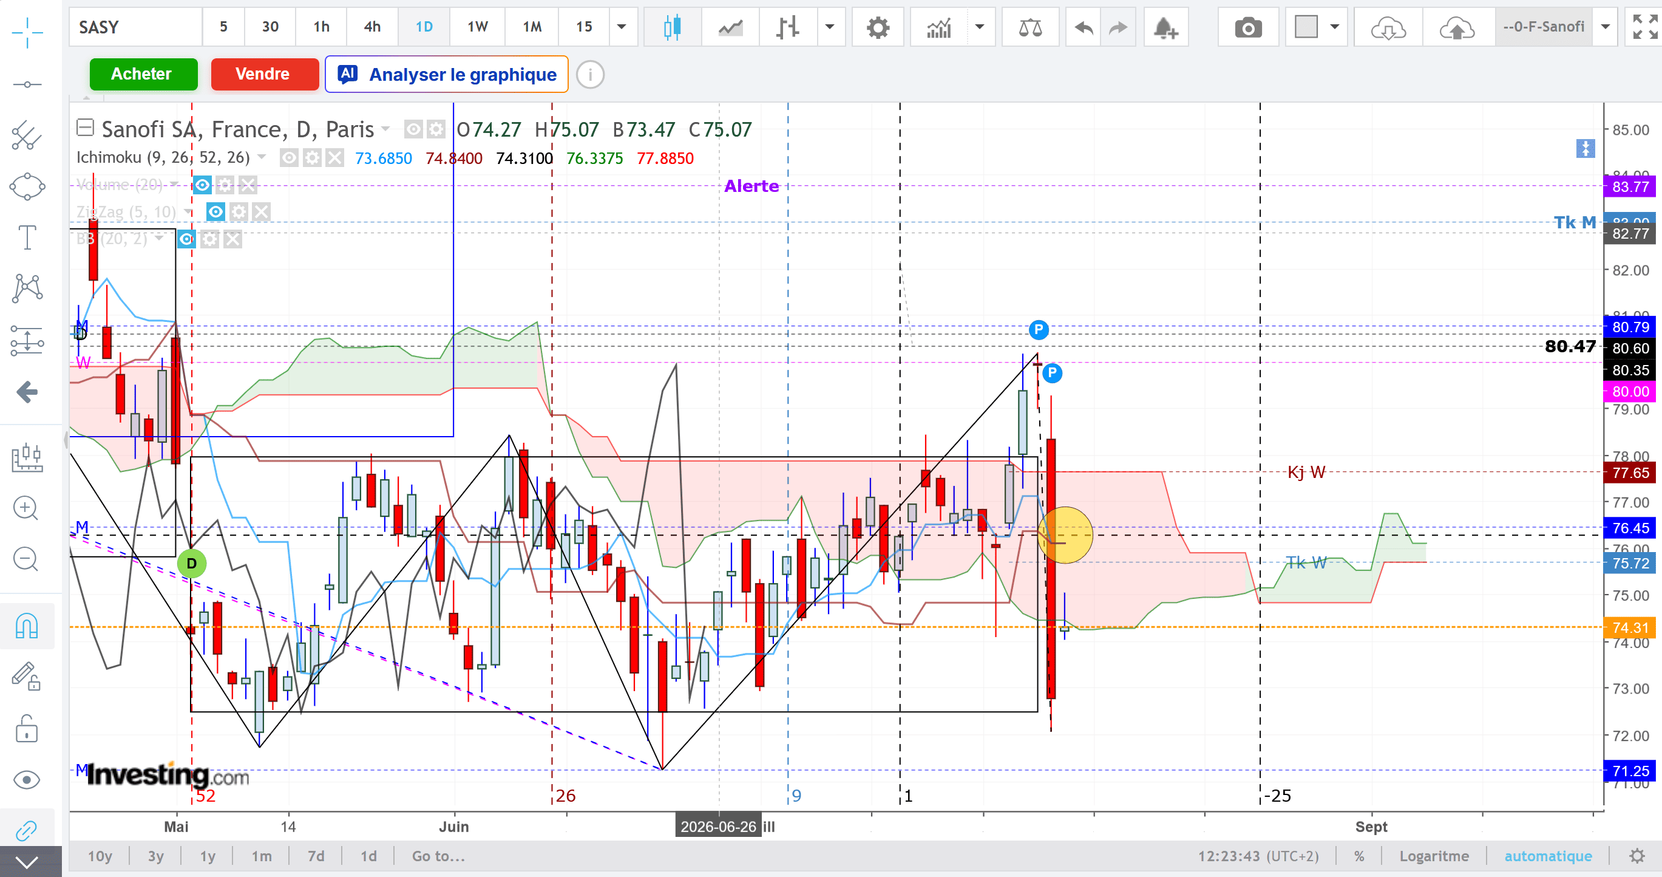The height and width of the screenshot is (877, 1662).
Task: Remove the Ichimoku indicator
Action: coord(334,158)
